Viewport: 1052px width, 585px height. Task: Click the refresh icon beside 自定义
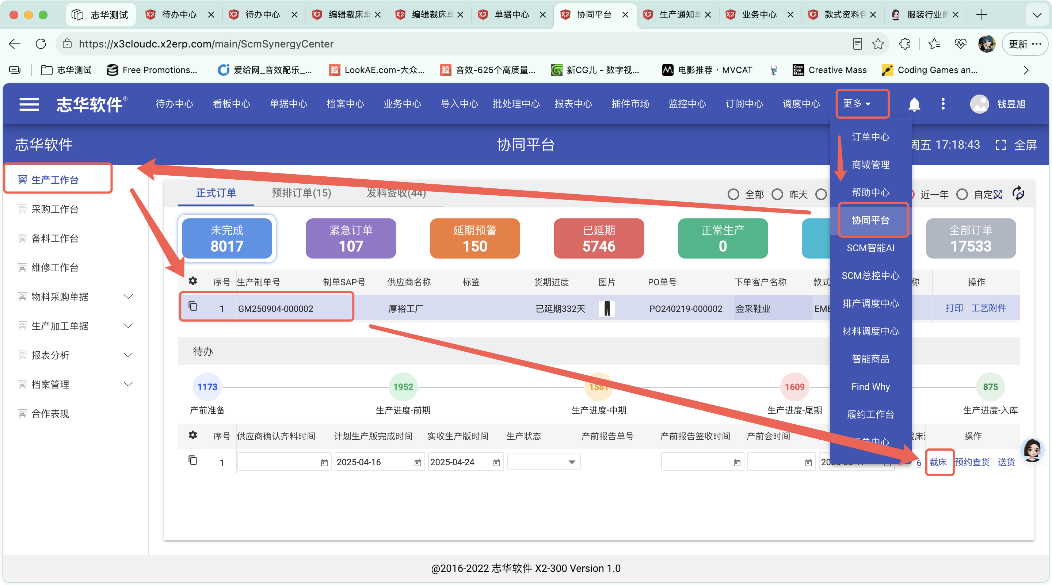pos(1018,194)
